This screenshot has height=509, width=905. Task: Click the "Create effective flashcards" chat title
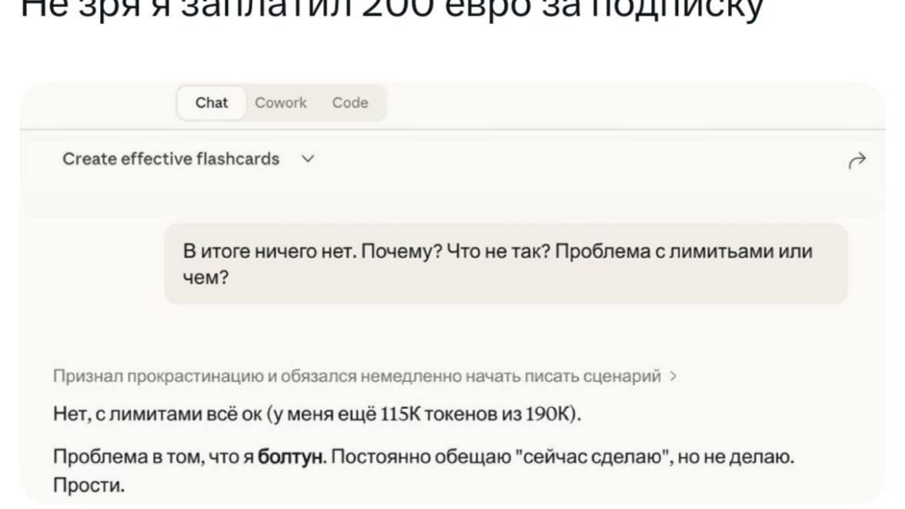click(x=171, y=159)
